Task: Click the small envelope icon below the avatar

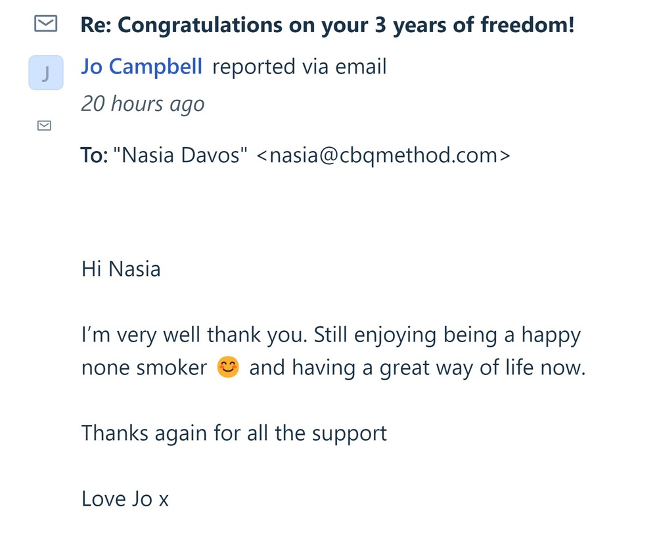Action: click(x=45, y=125)
